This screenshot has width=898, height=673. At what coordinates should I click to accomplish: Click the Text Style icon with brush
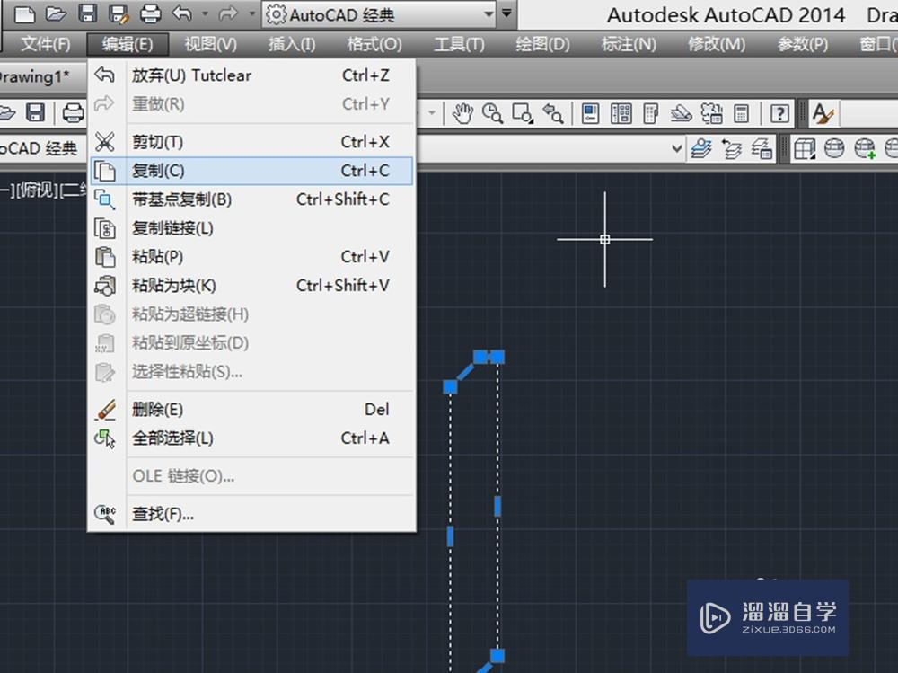click(x=823, y=113)
